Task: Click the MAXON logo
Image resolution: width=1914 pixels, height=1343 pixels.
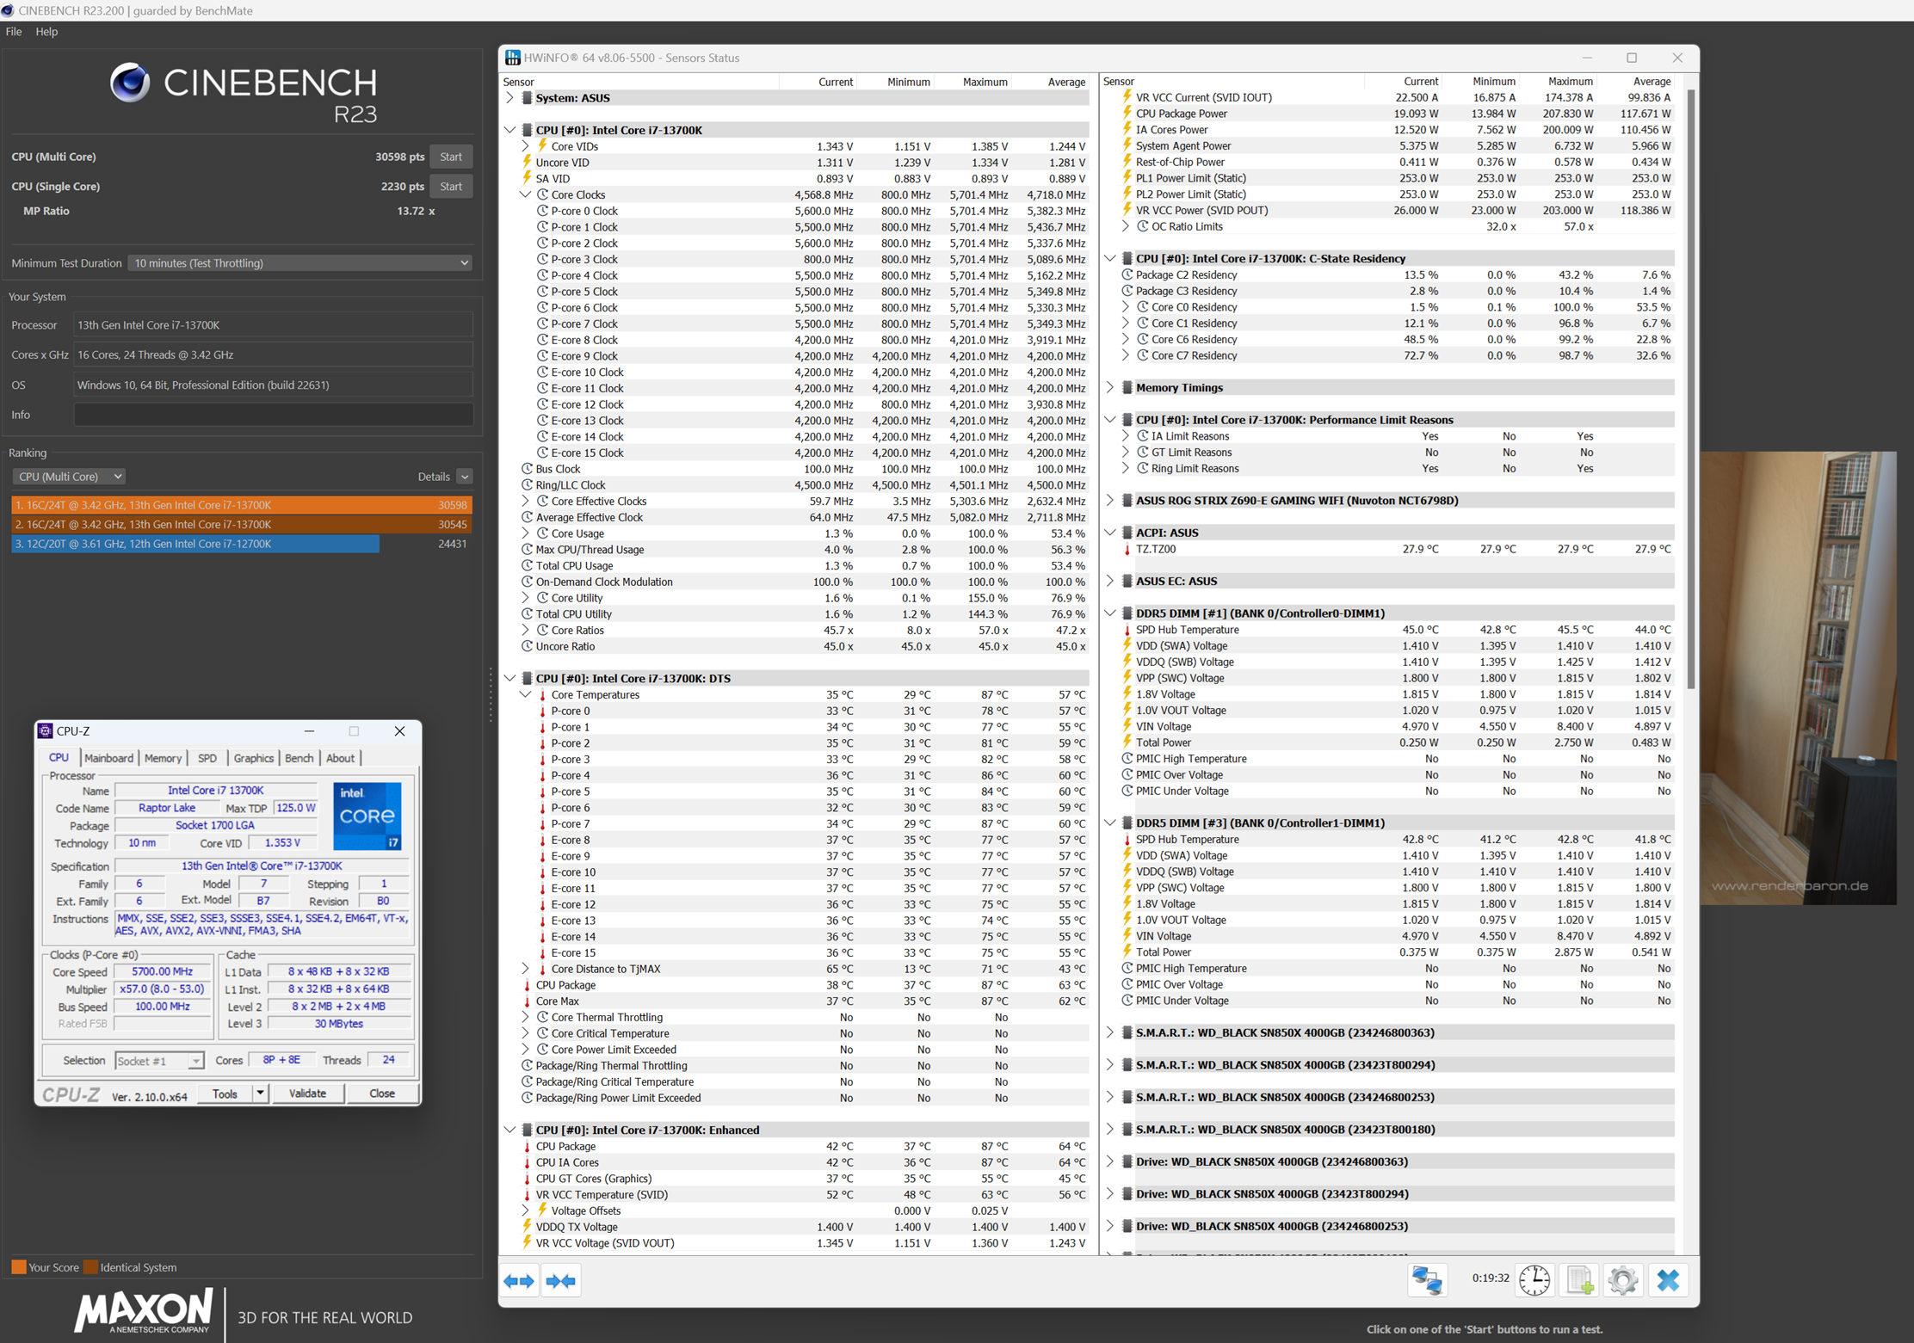Action: point(143,1311)
